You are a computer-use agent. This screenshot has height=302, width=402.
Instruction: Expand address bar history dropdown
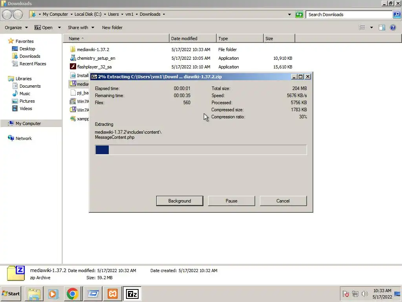289,15
